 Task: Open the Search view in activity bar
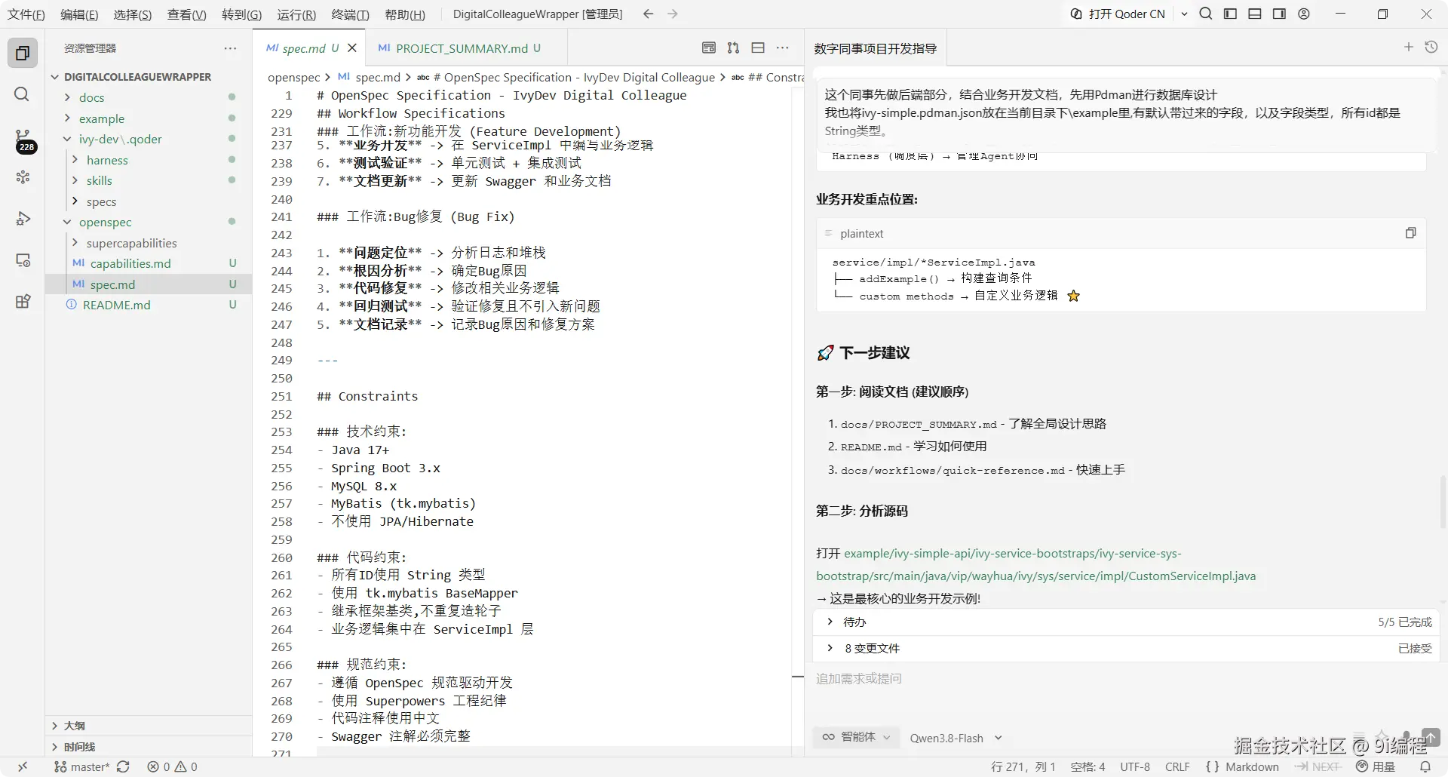[23, 94]
